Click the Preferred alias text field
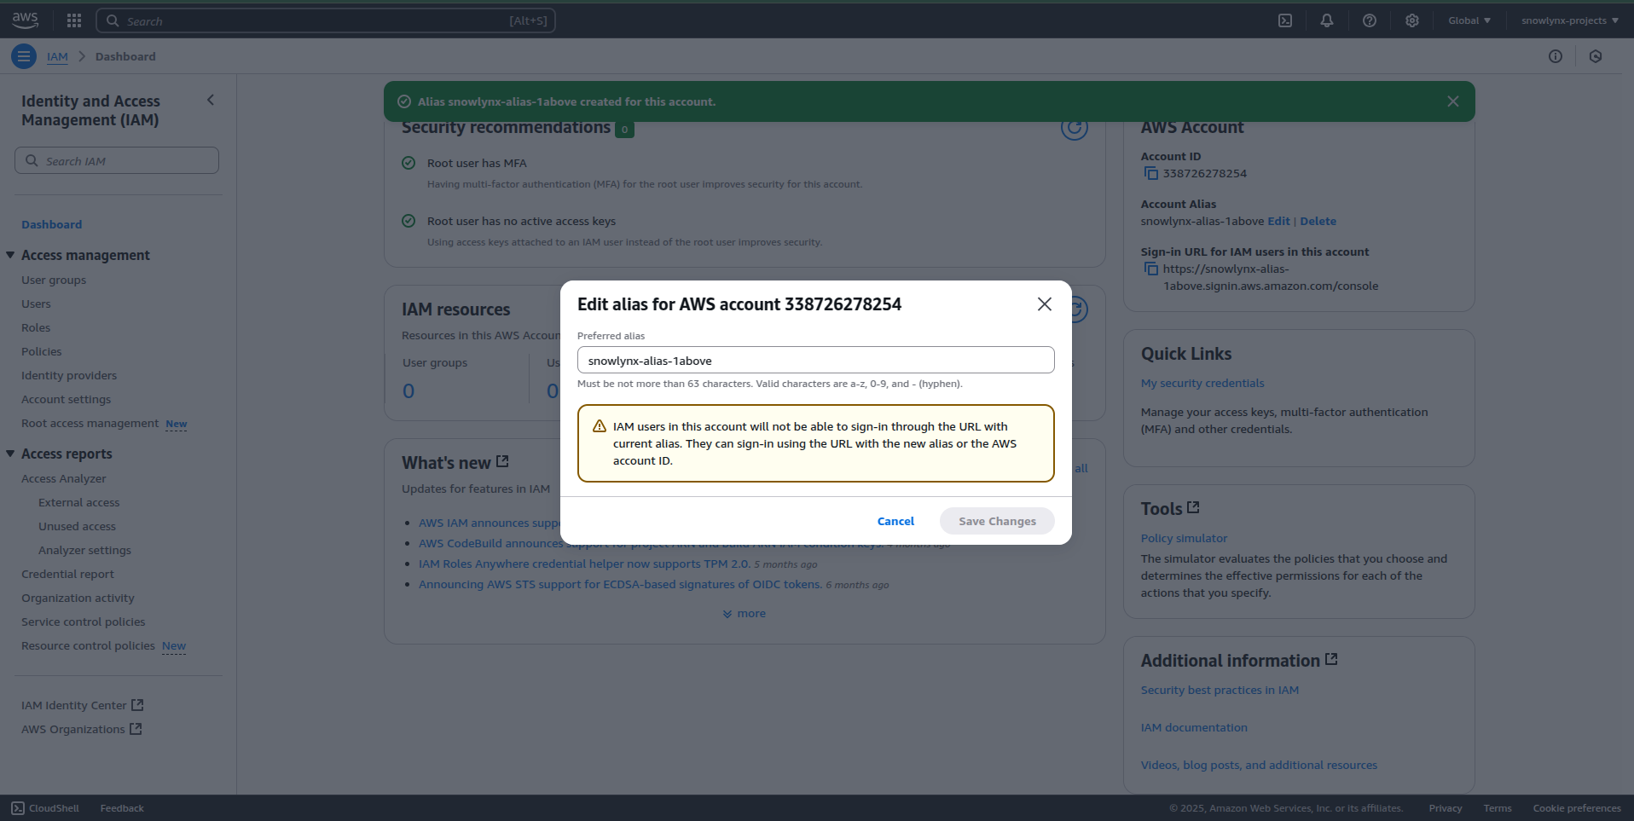 pyautogui.click(x=815, y=361)
